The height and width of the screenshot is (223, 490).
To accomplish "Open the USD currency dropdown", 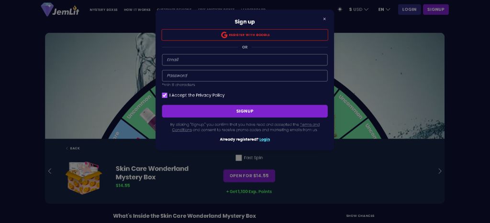I will [359, 9].
